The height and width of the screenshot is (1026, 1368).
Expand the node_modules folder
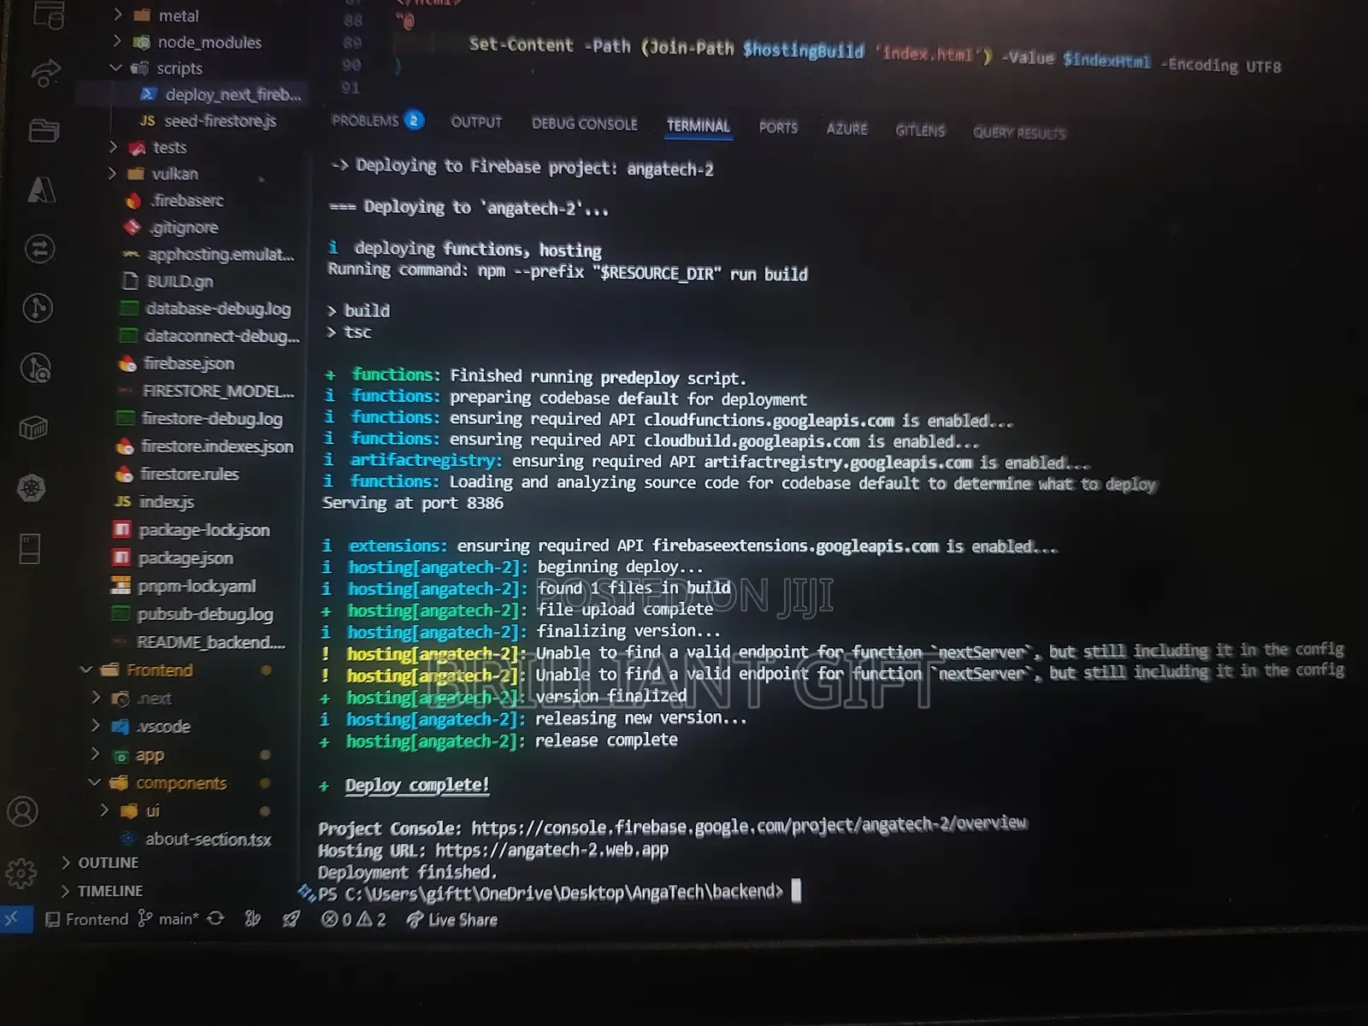coord(117,41)
